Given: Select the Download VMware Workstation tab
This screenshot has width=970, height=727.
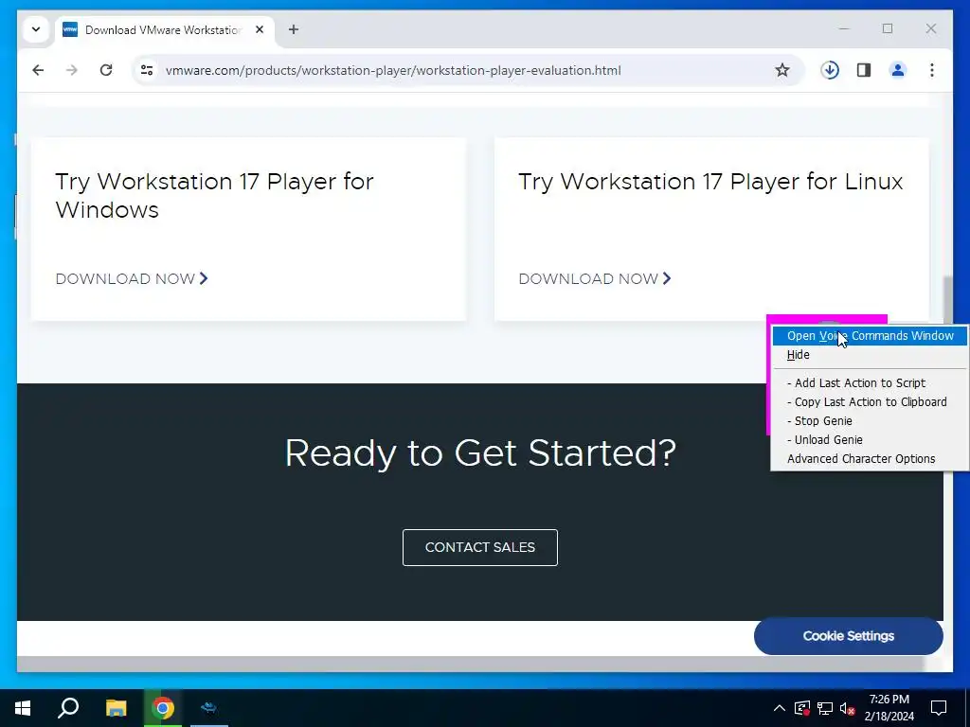Looking at the screenshot, I should (x=164, y=29).
